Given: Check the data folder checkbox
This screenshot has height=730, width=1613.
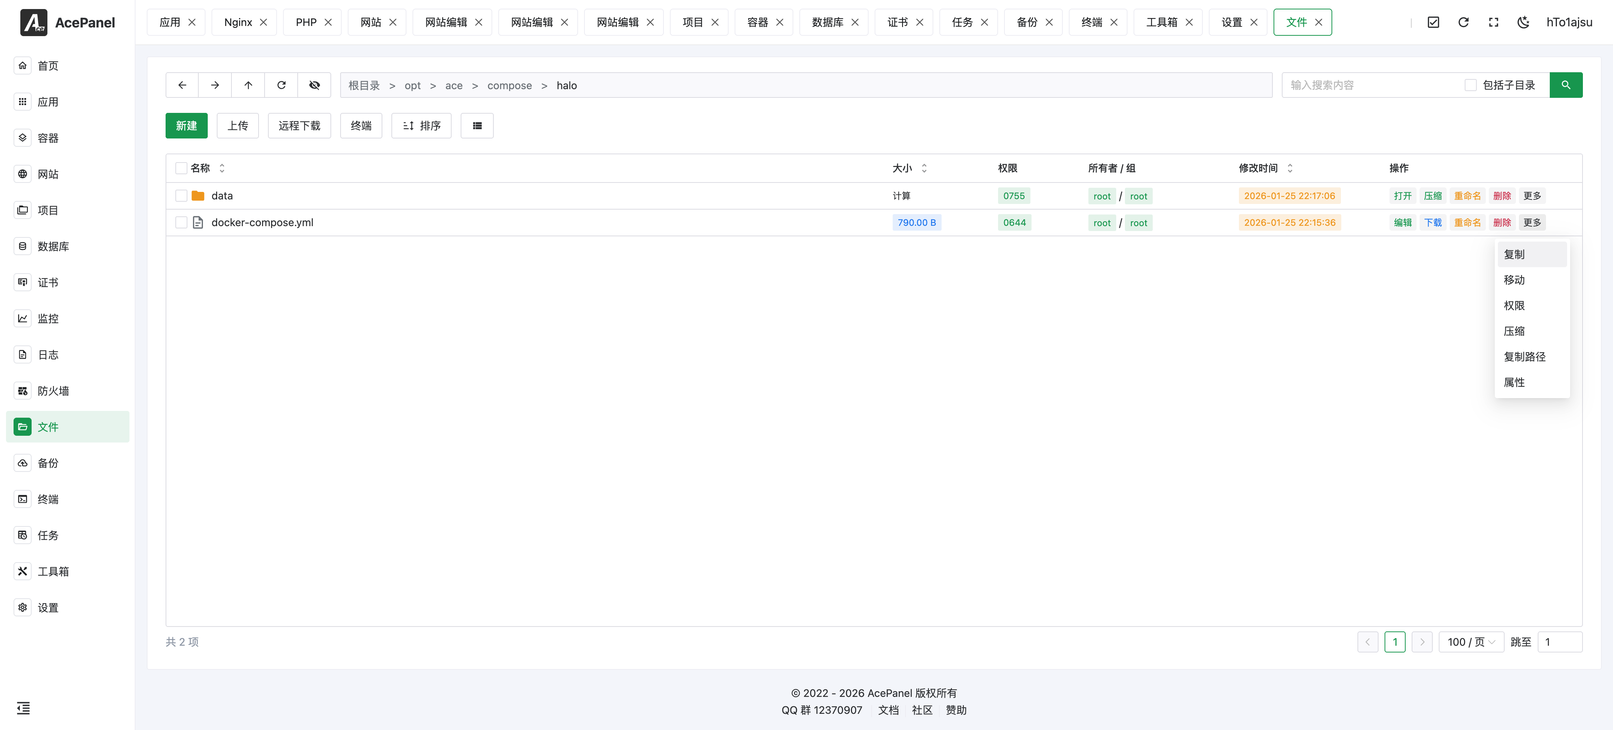Looking at the screenshot, I should pyautogui.click(x=181, y=196).
